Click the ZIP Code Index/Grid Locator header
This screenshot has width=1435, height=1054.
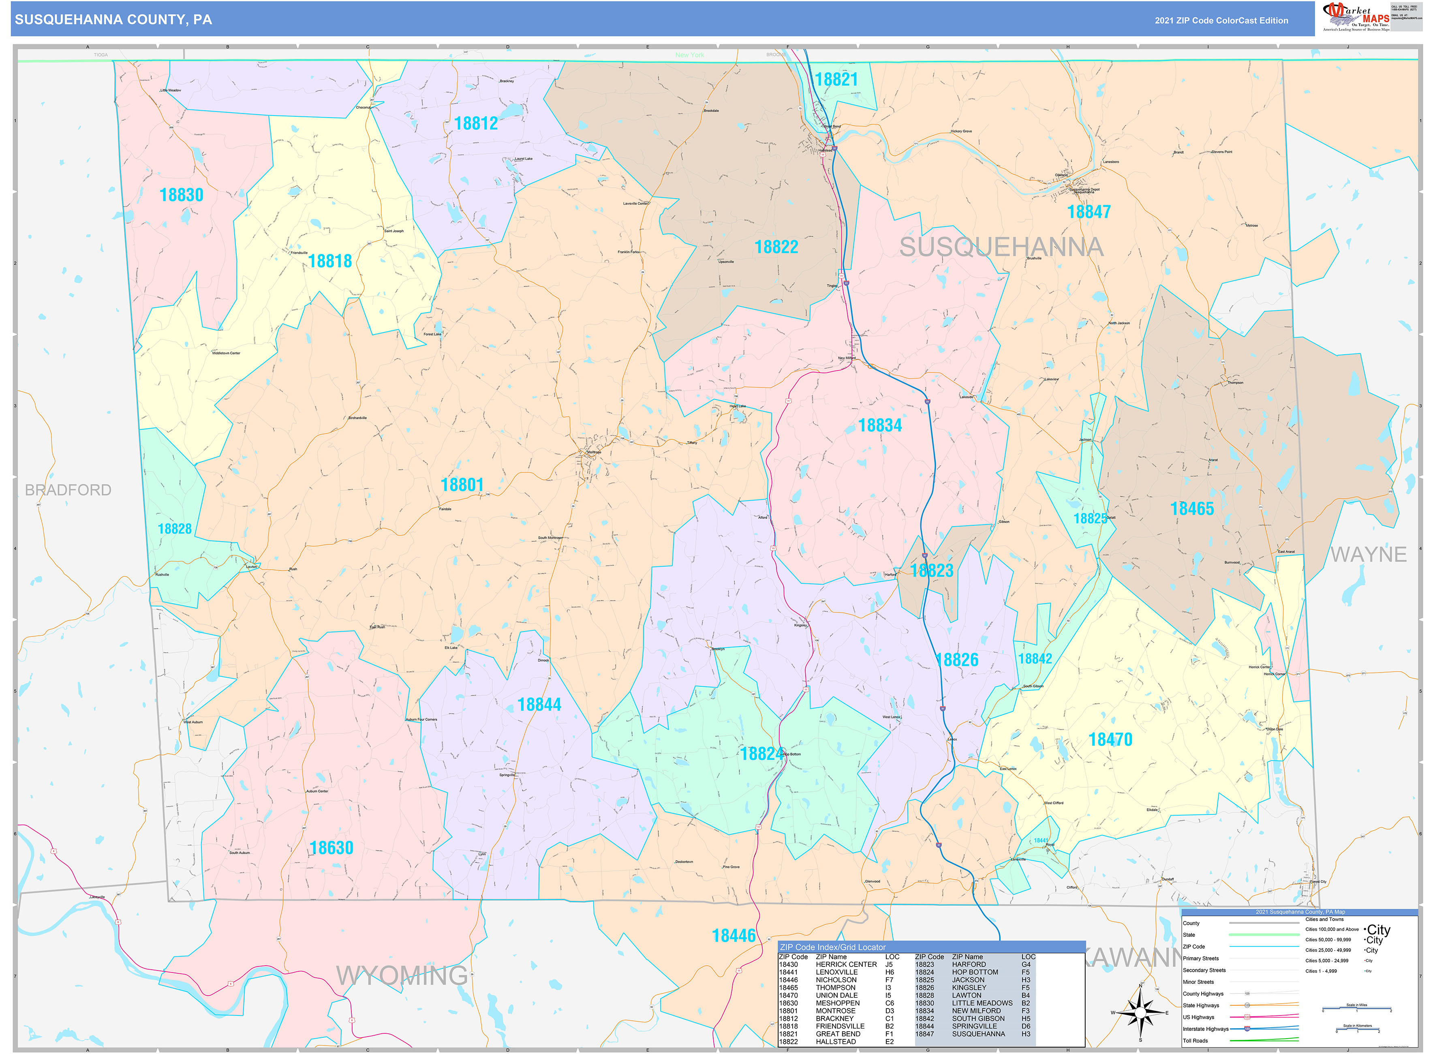[832, 947]
